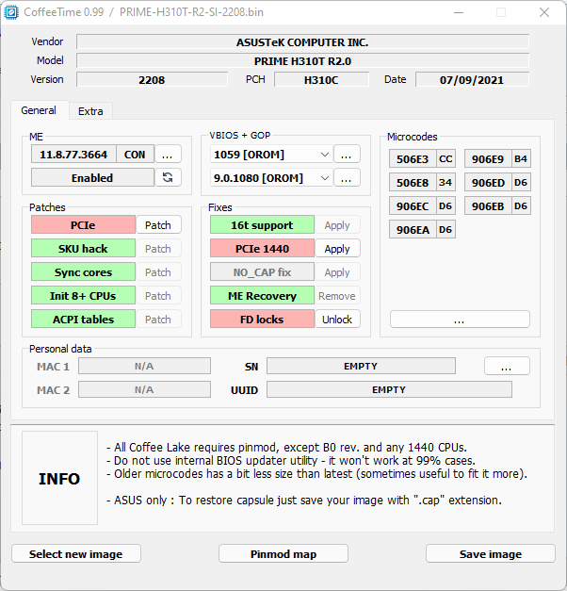This screenshot has height=591, width=567.
Task: Click the Version 2208 field
Action: 152,79
